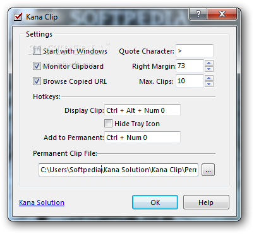This screenshot has height=234, width=254.
Task: Click the Quote Character input field
Action: tap(195, 50)
